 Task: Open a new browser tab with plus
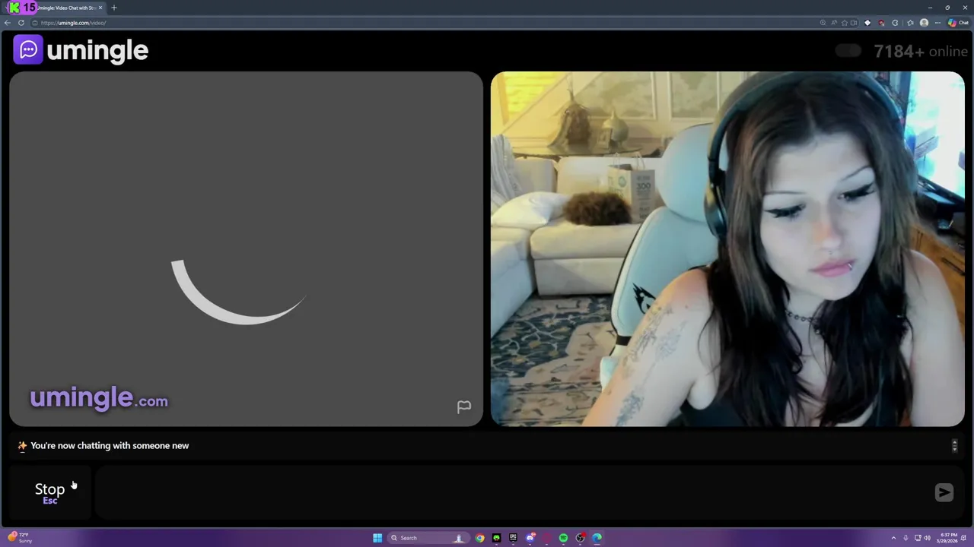[x=114, y=8]
